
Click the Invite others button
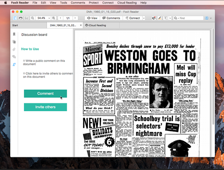45,107
